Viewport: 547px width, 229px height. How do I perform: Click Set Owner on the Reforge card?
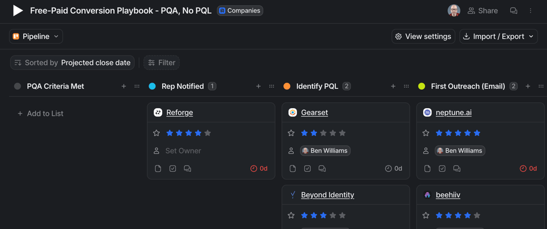pyautogui.click(x=183, y=151)
